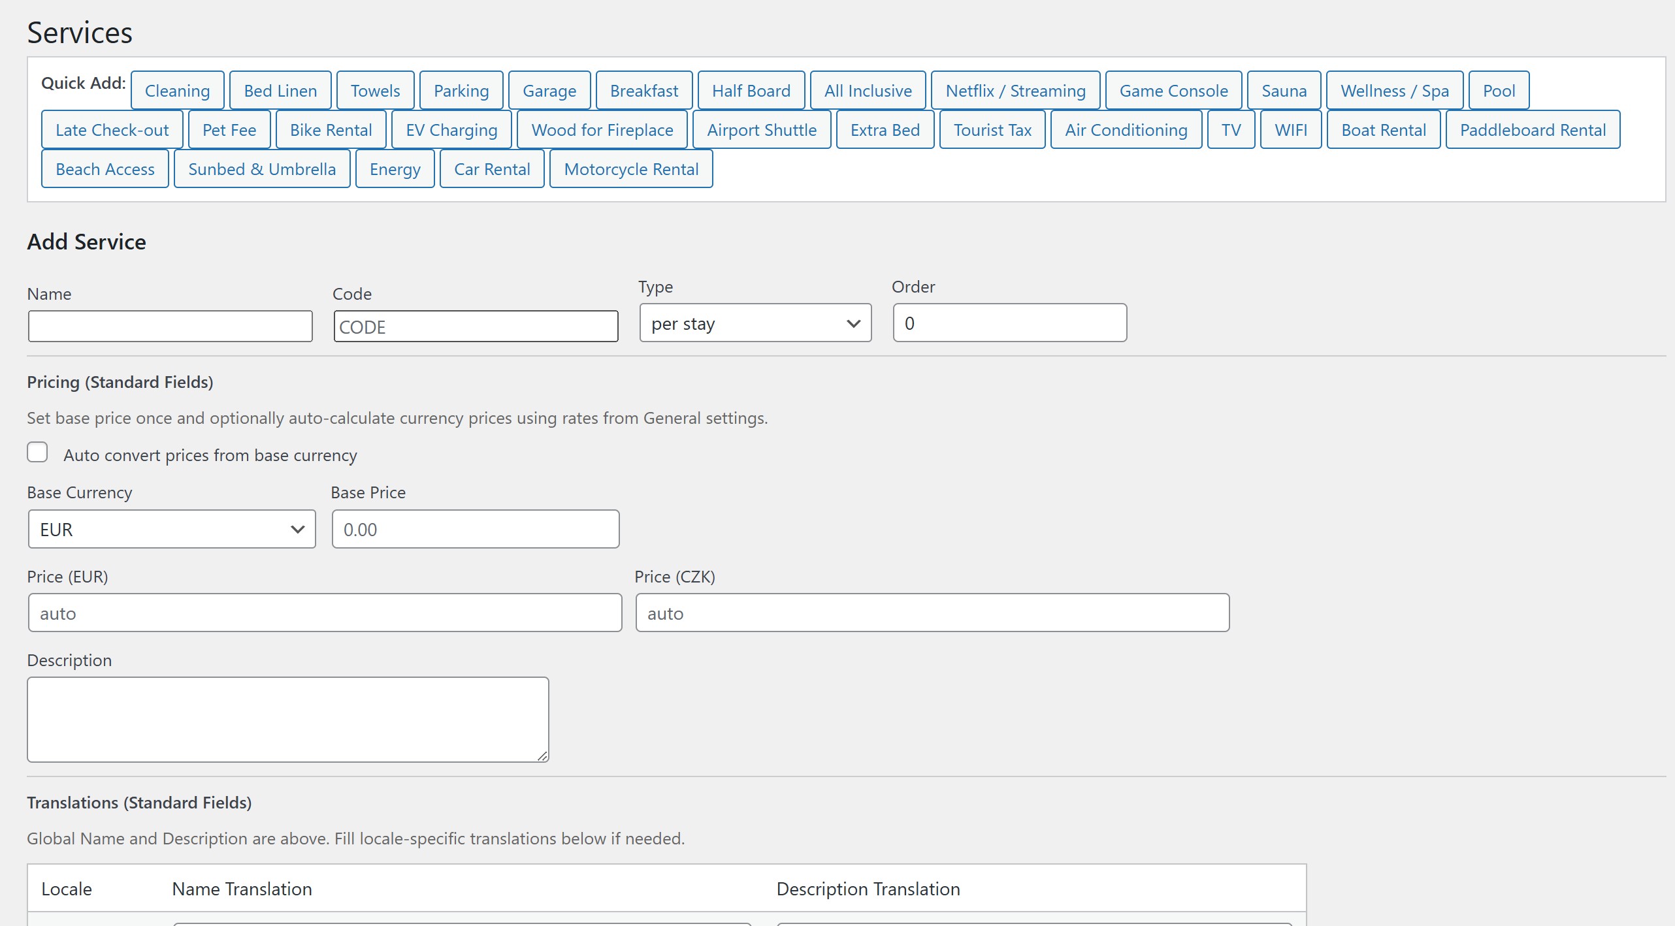
Task: Click the Price (CZK) auto field
Action: [x=932, y=613]
